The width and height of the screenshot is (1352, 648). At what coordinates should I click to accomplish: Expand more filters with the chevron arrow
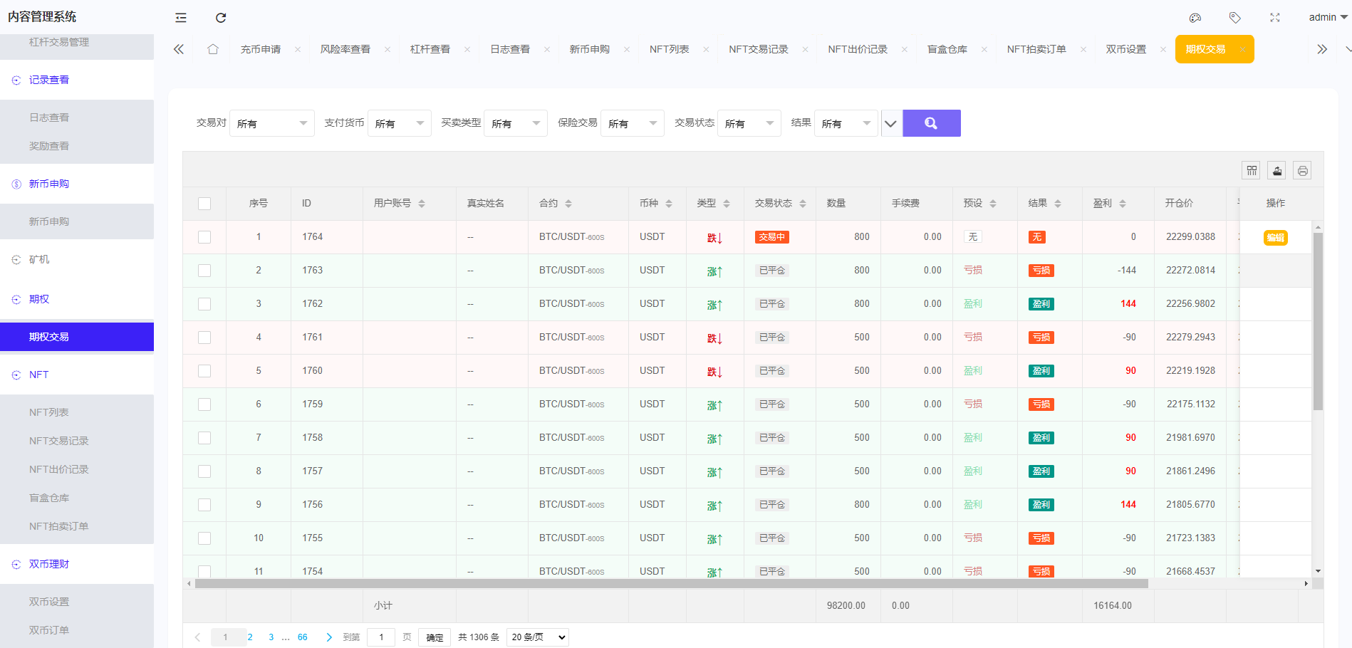point(890,122)
